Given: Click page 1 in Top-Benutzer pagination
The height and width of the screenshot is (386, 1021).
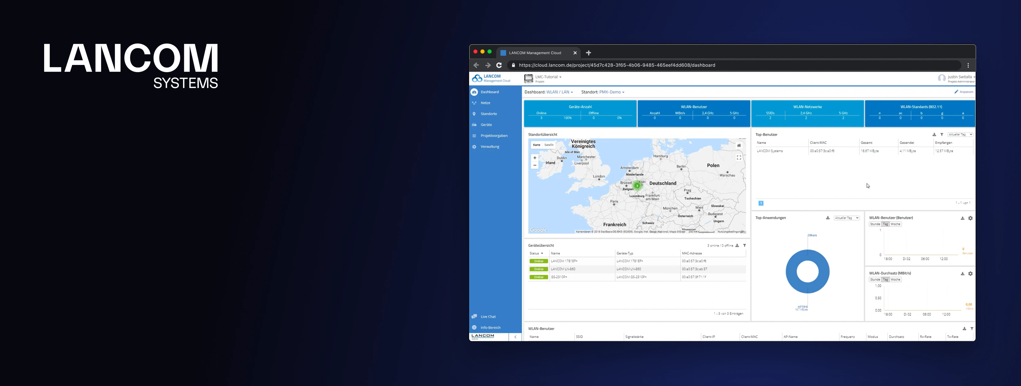Looking at the screenshot, I should pyautogui.click(x=761, y=203).
